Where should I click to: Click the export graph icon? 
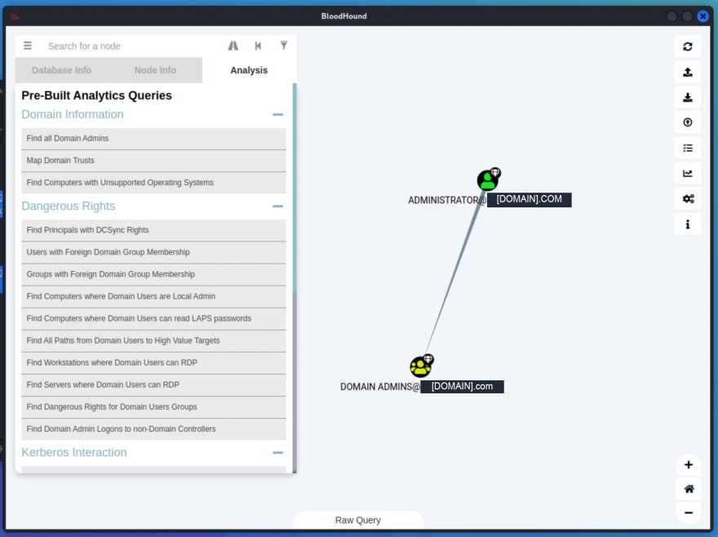tap(688, 72)
